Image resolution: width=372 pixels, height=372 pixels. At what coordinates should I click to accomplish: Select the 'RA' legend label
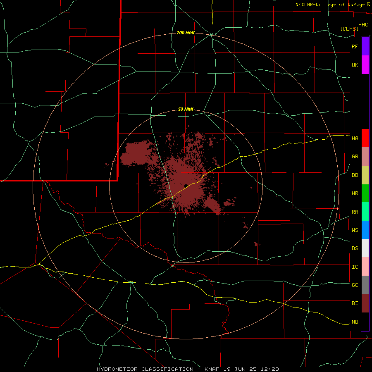tap(355, 212)
